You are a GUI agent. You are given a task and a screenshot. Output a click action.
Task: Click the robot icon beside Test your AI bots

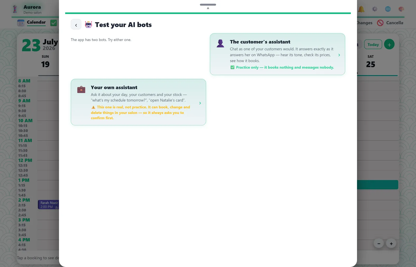pyautogui.click(x=88, y=25)
